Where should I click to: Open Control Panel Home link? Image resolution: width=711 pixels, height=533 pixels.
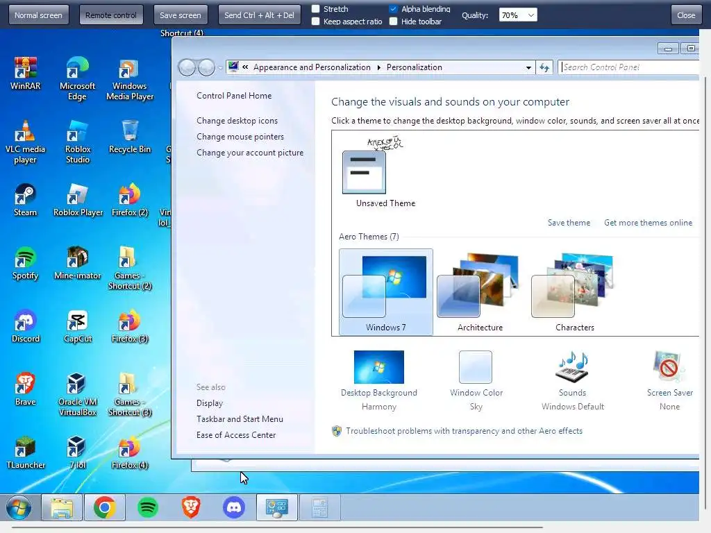[234, 96]
